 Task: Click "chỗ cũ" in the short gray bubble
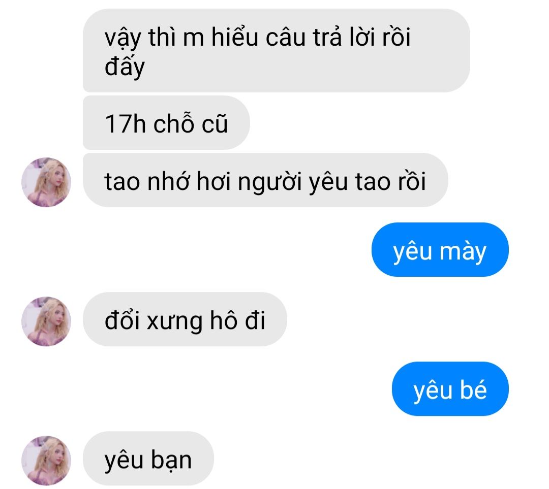click(191, 123)
